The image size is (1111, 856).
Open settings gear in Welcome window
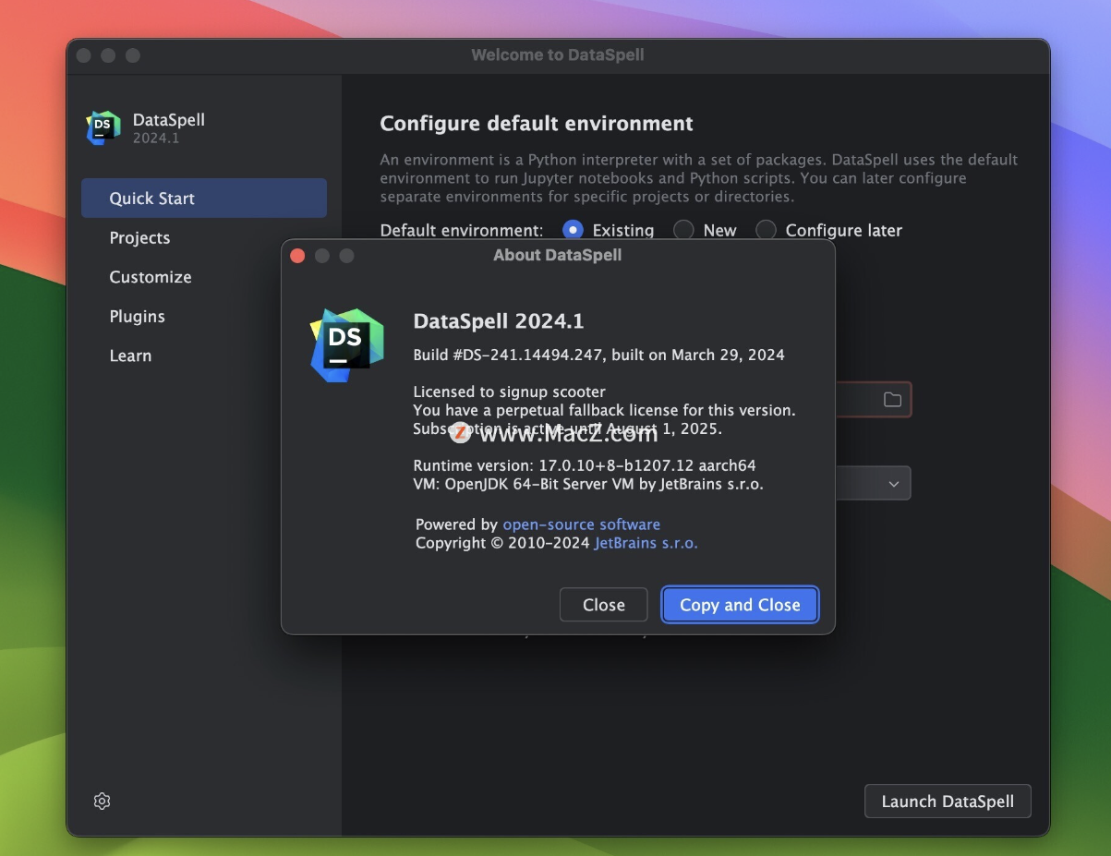coord(103,802)
